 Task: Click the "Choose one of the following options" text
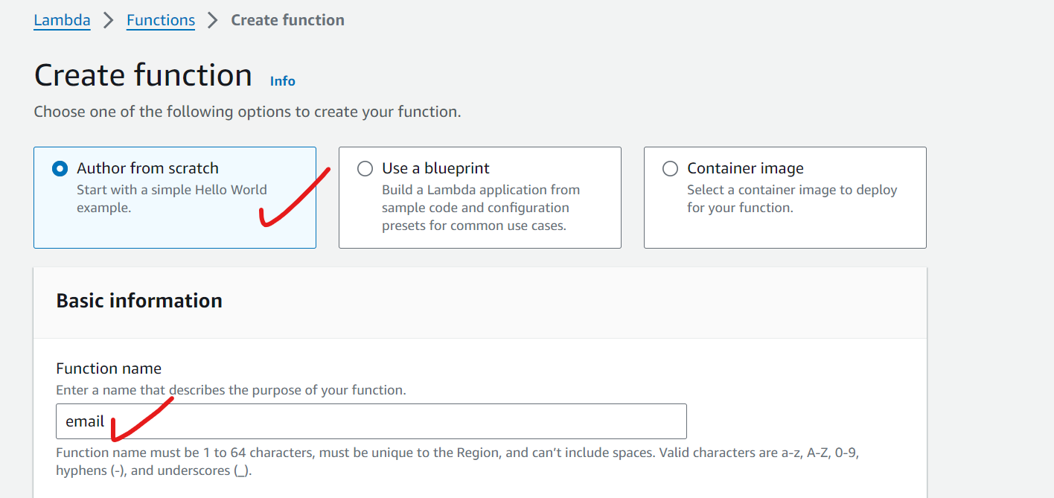point(247,112)
